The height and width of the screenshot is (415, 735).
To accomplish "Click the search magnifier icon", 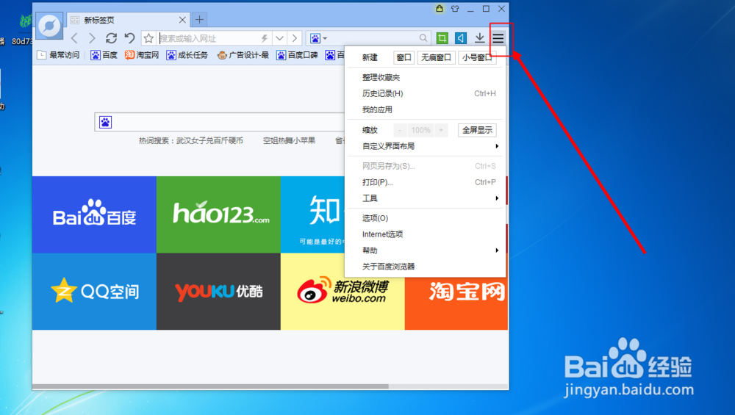I will tap(423, 38).
